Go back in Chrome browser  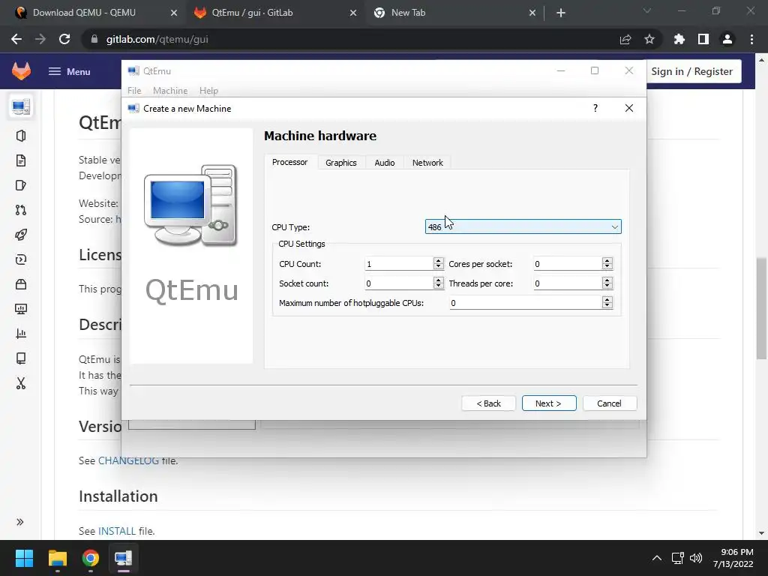click(16, 39)
